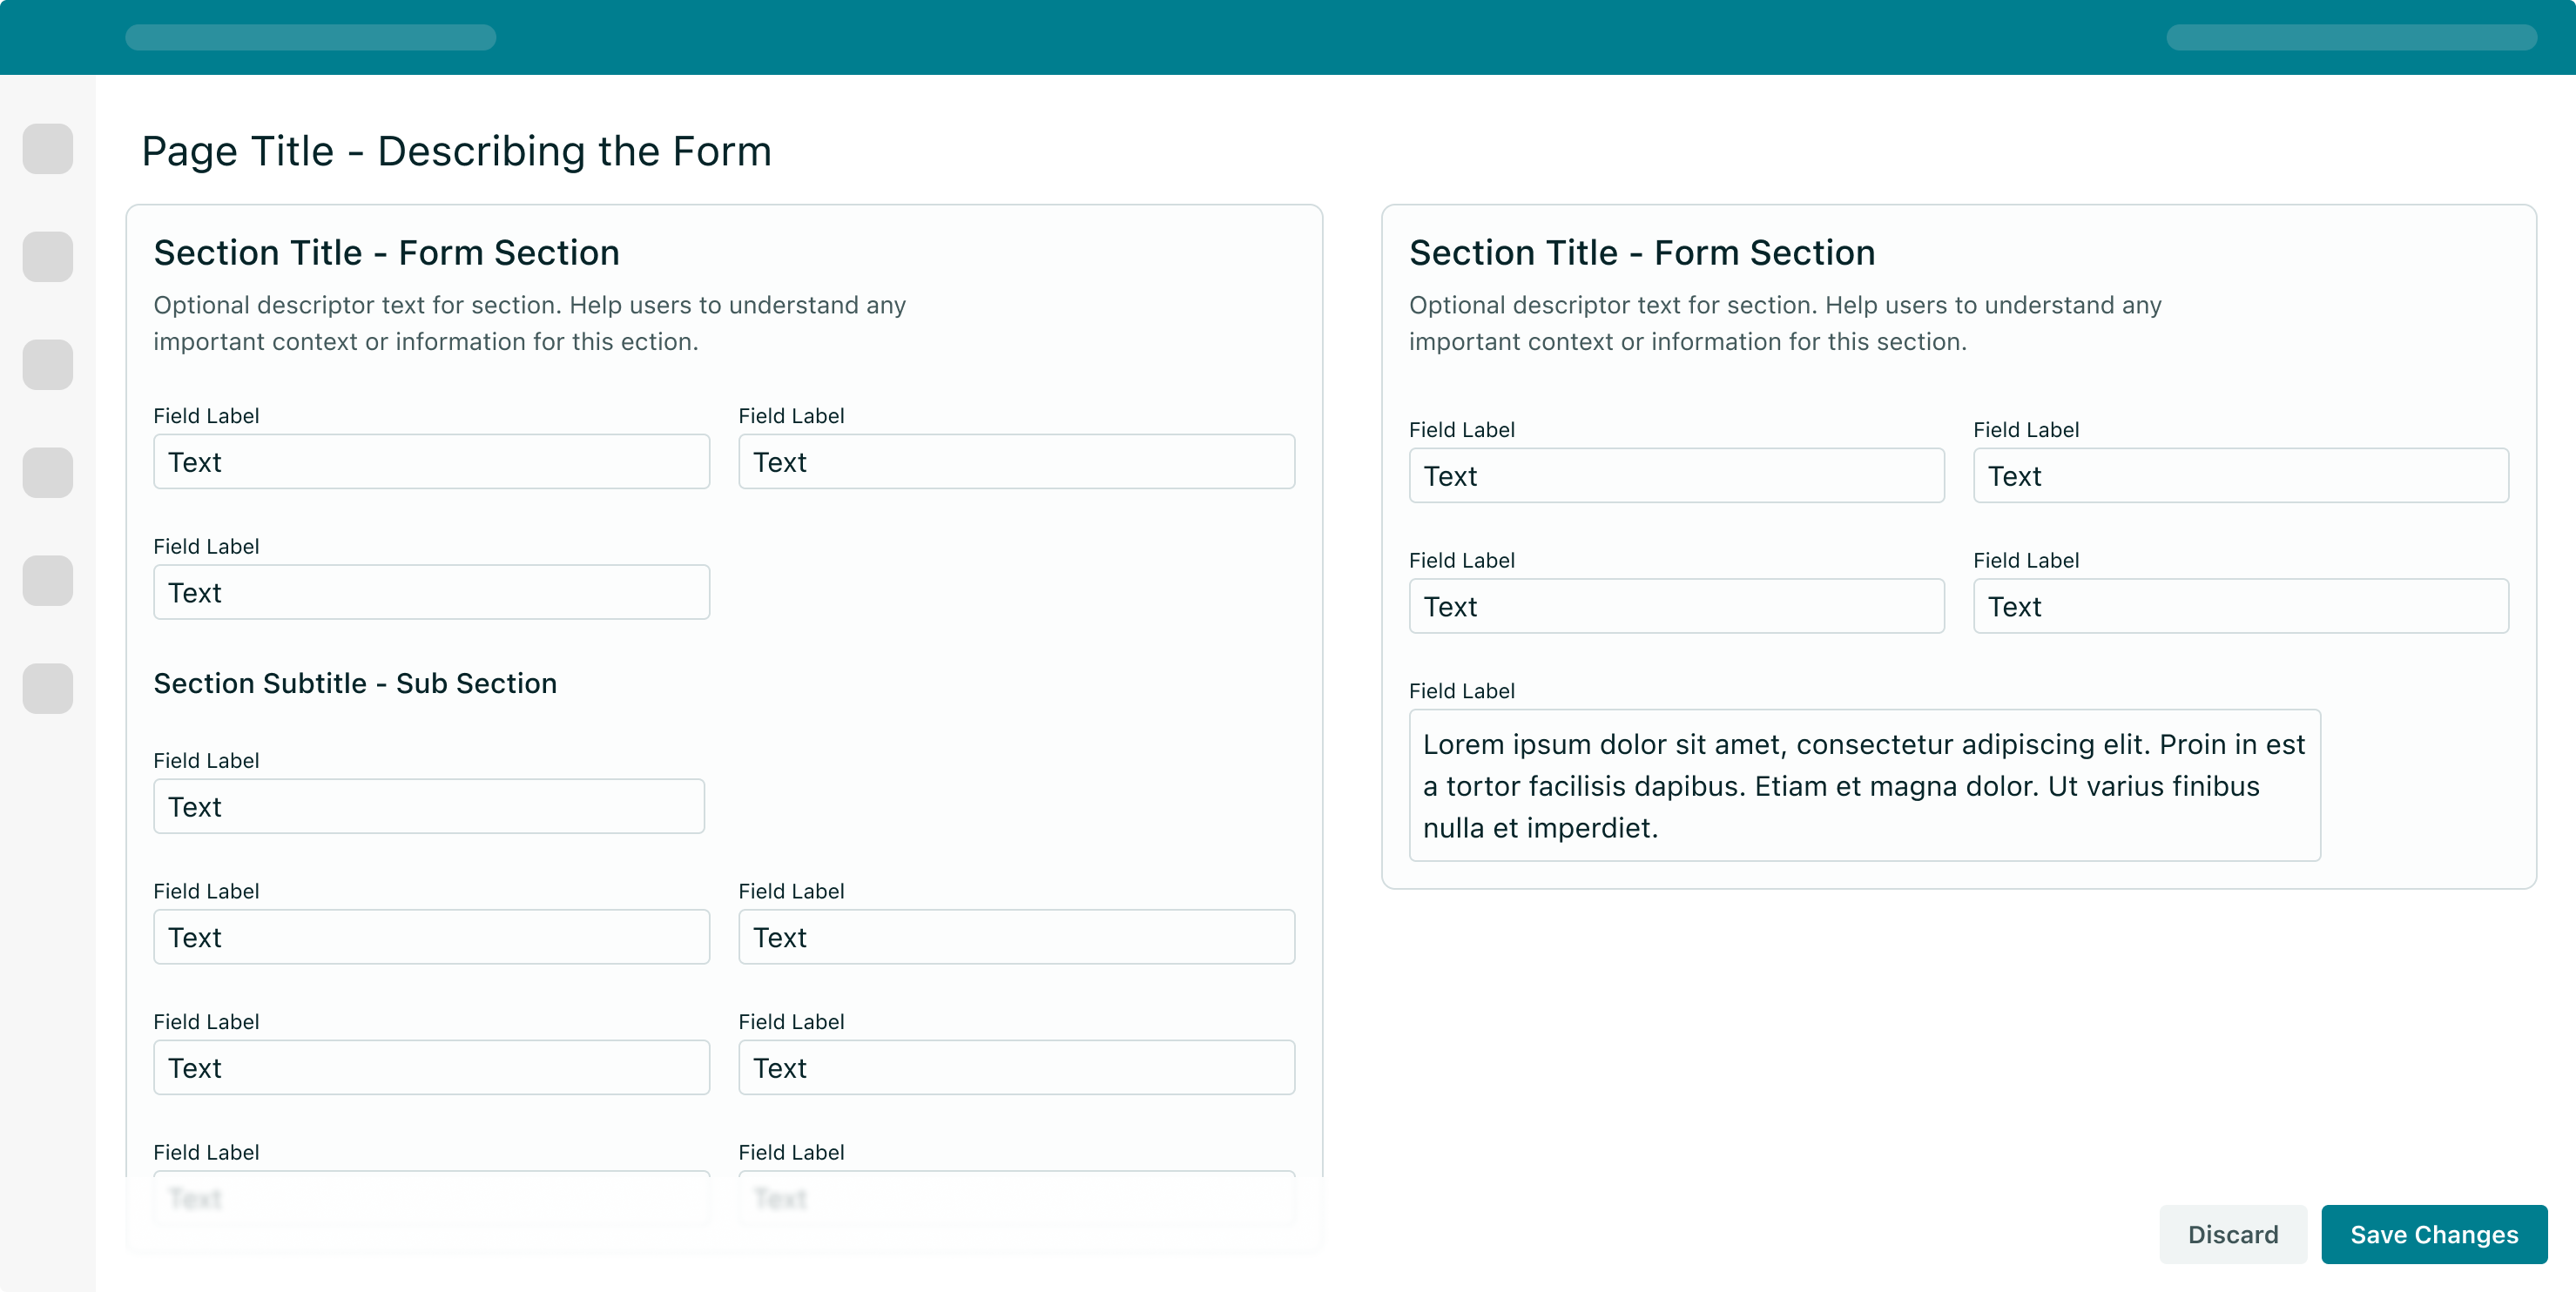
Task: Click 'Page Title - Describing the Form' heading
Action: pyautogui.click(x=457, y=152)
